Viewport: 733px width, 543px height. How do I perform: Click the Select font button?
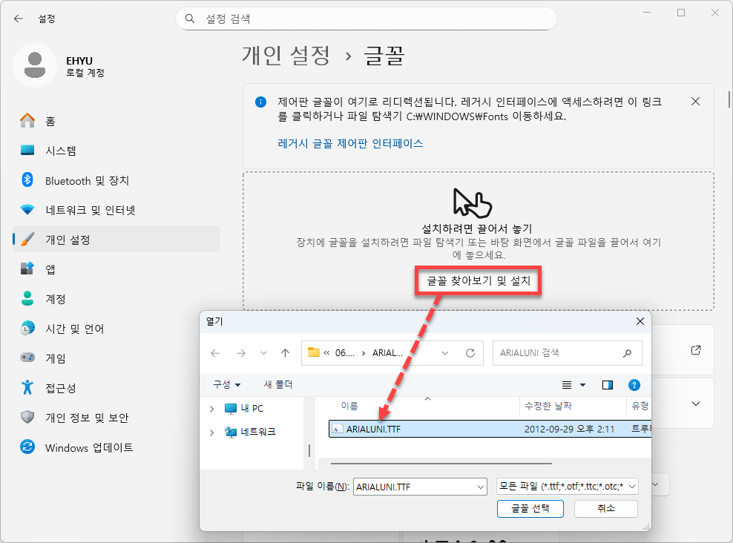(530, 508)
